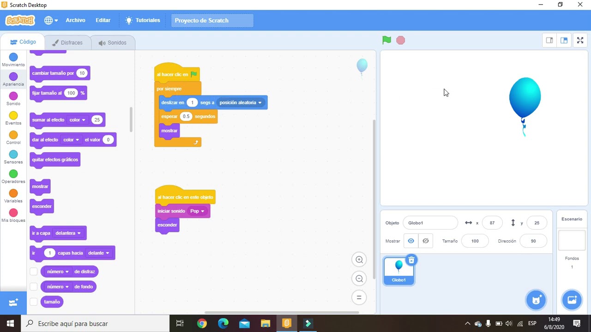Switch to small stage layout

pyautogui.click(x=549, y=40)
